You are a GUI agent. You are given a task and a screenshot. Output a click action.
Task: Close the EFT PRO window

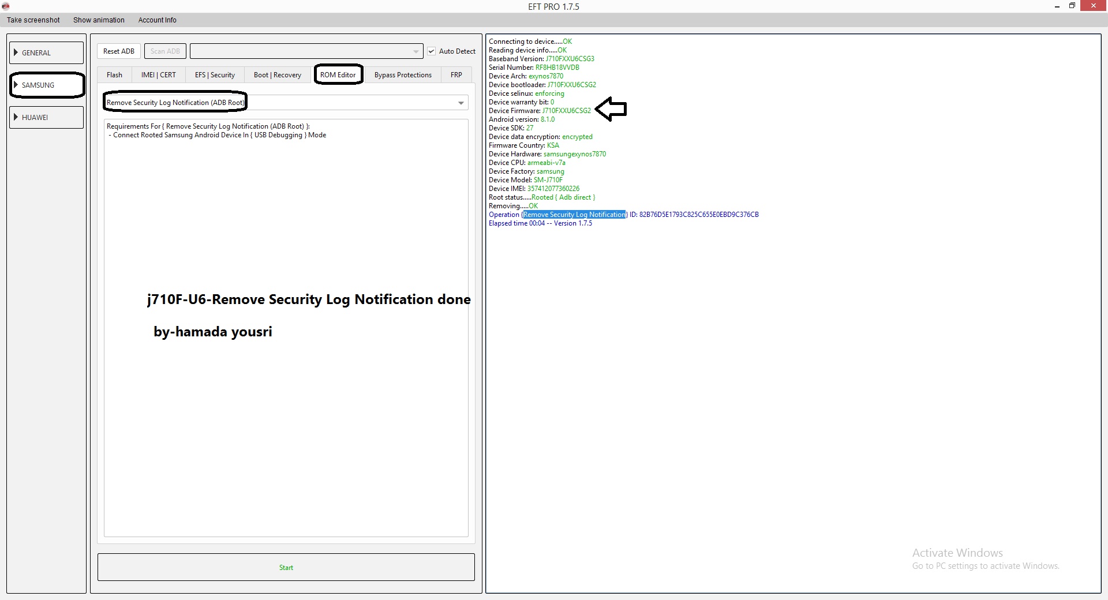(1094, 6)
